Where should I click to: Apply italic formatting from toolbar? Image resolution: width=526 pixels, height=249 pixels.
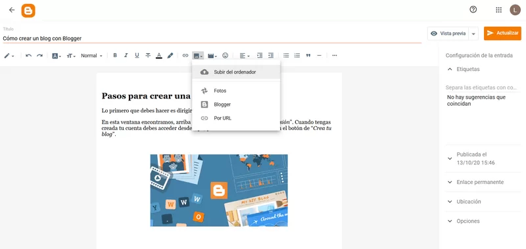pyautogui.click(x=126, y=56)
